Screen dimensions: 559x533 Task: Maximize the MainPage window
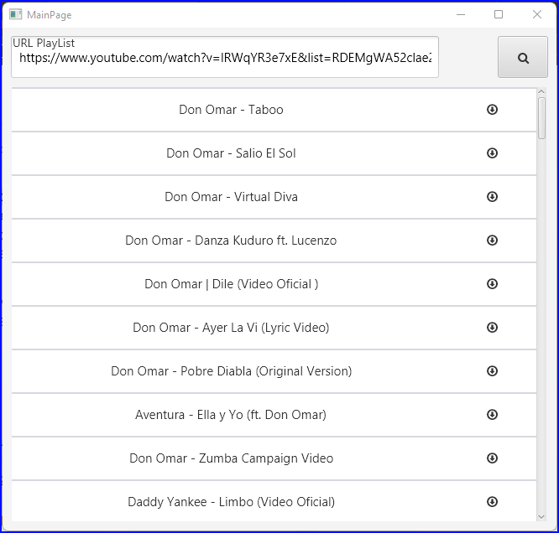(499, 14)
